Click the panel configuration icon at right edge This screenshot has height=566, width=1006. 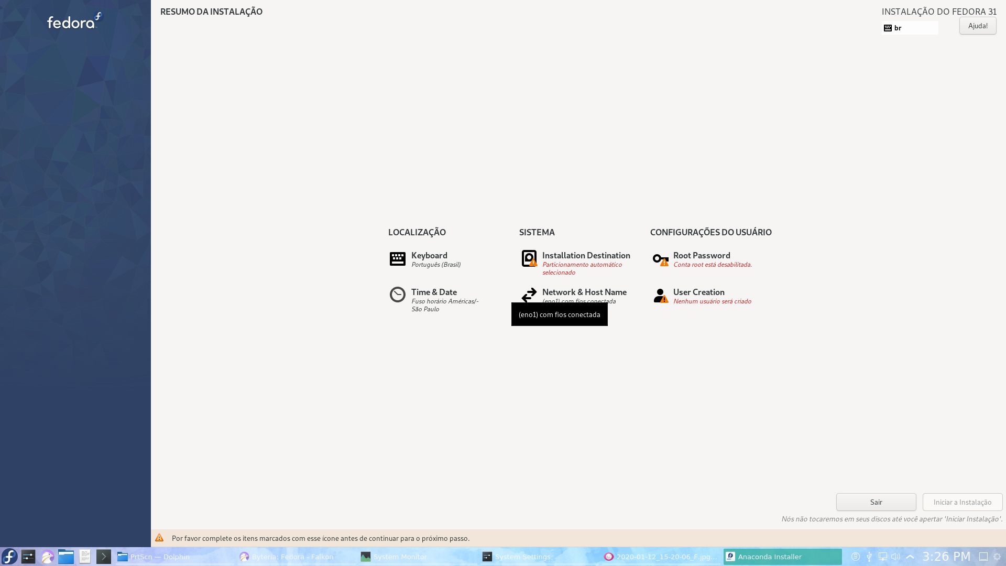click(998, 557)
